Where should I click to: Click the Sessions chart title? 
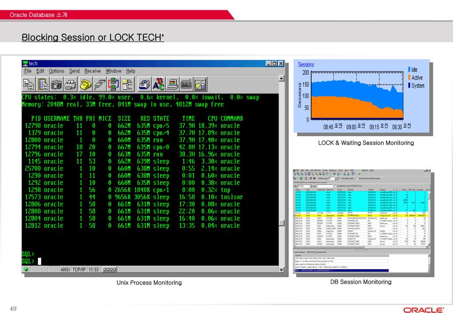click(x=306, y=65)
